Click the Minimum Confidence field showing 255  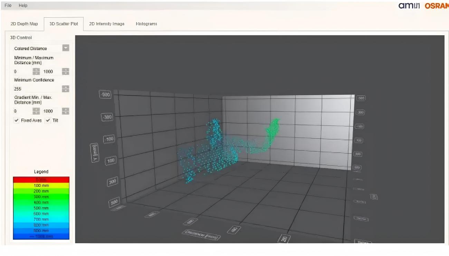pos(38,89)
